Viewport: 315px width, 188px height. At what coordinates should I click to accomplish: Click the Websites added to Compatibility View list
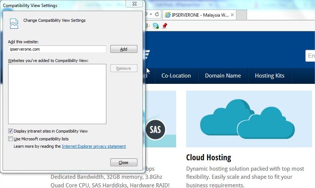57,94
